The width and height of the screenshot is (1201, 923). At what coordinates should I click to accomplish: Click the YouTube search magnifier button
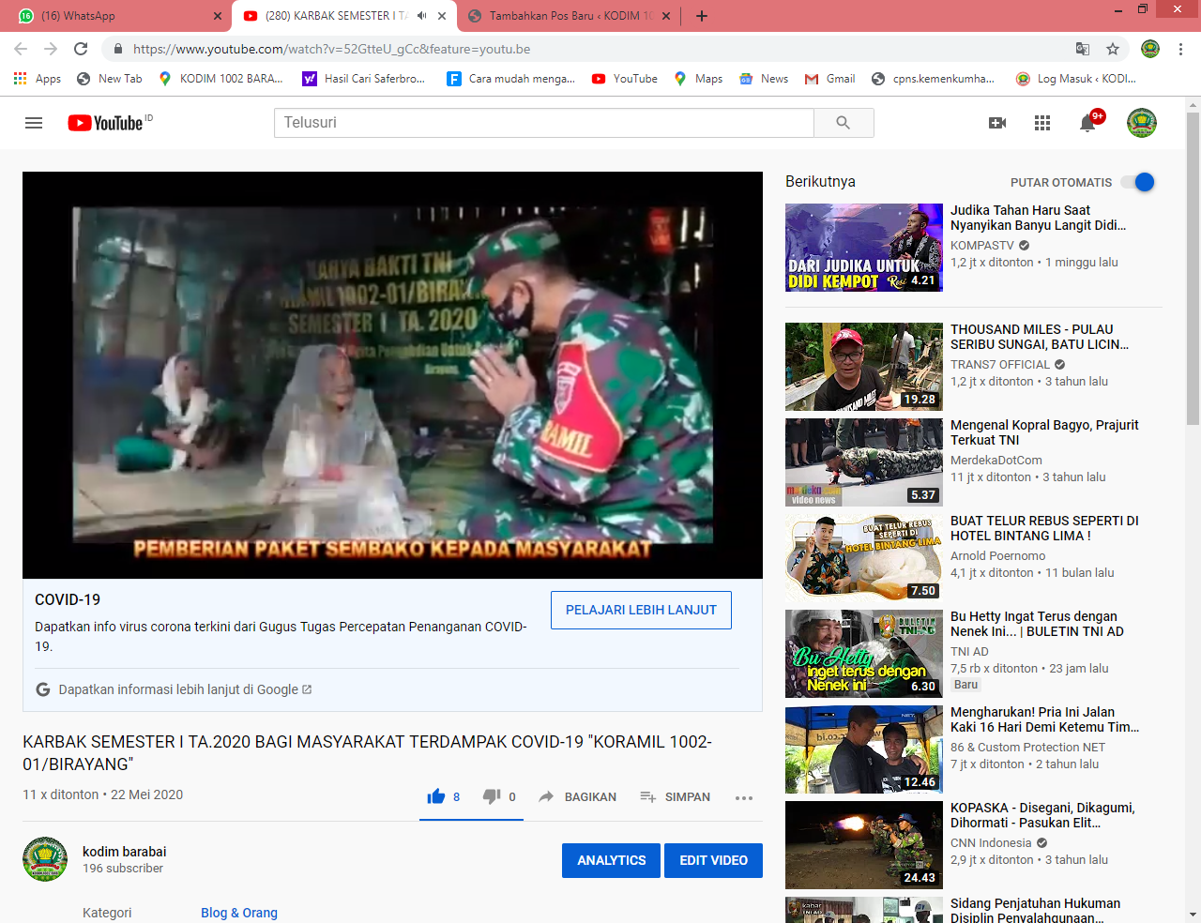click(x=843, y=123)
